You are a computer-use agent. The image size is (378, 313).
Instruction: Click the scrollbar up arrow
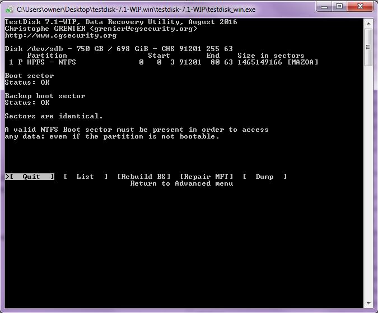coord(368,22)
